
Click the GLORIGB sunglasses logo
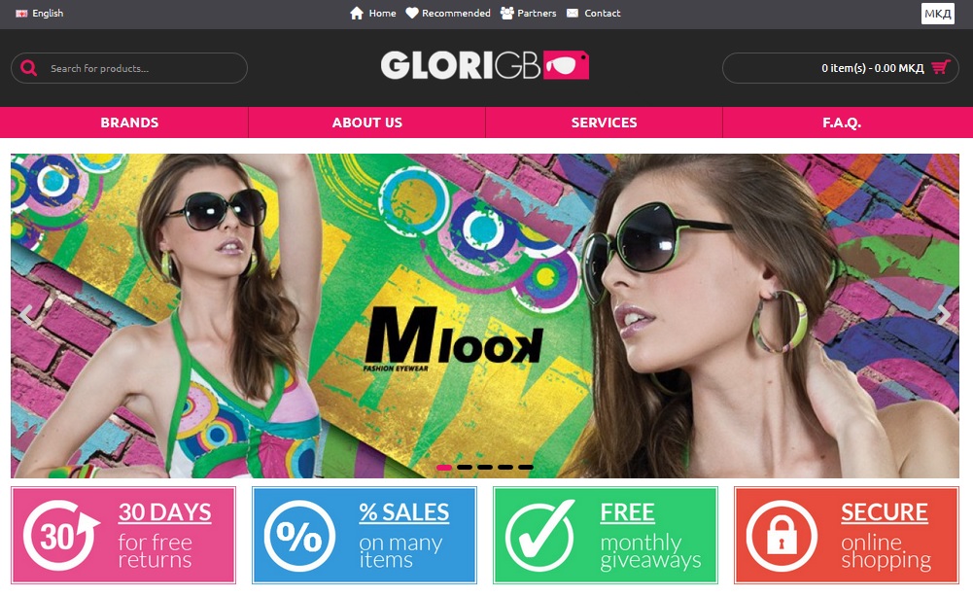click(x=485, y=65)
